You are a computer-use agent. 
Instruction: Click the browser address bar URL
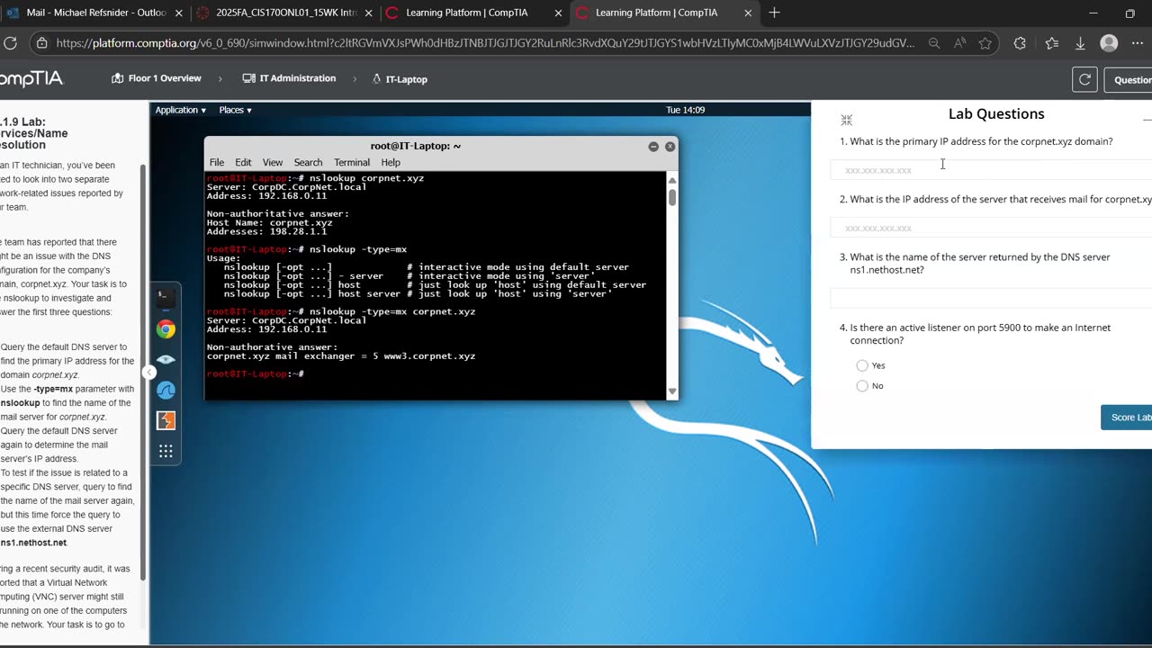point(485,43)
